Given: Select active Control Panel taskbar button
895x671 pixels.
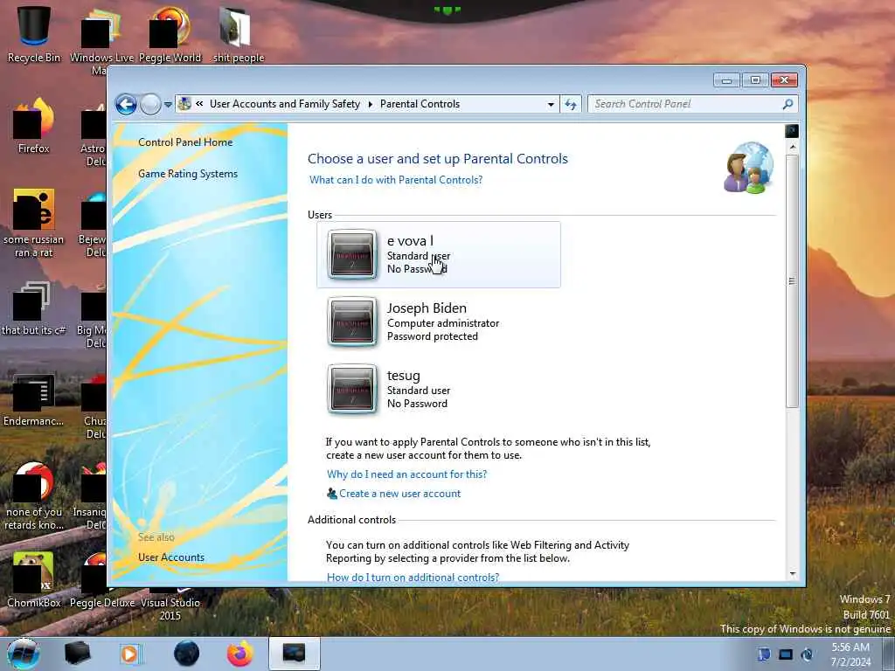Looking at the screenshot, I should [295, 654].
